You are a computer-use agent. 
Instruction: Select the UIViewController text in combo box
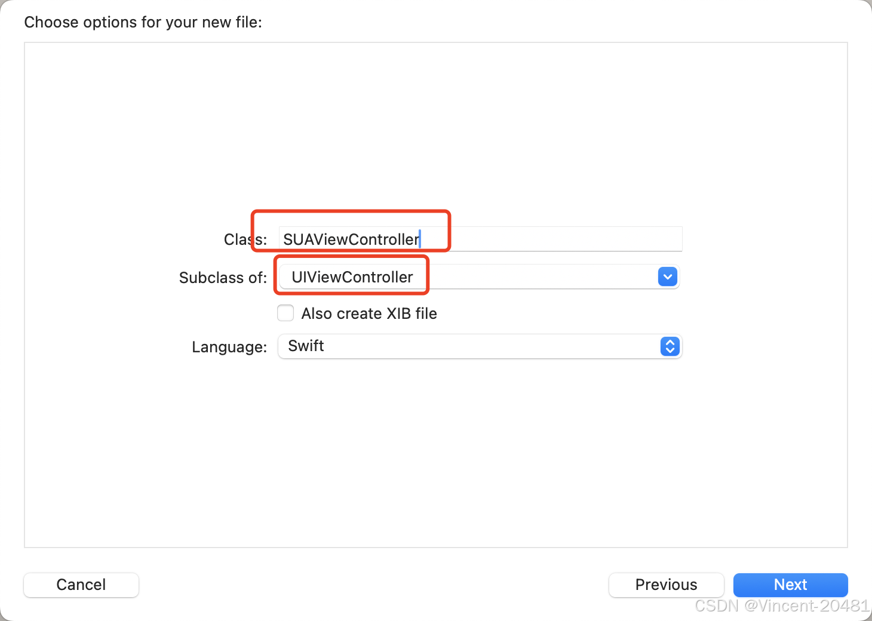[352, 277]
